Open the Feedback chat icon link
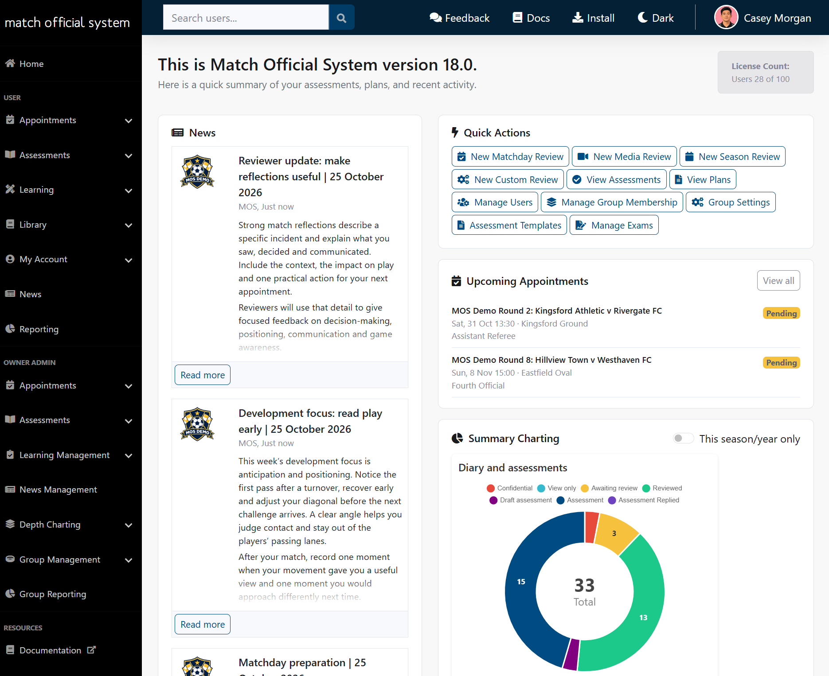This screenshot has height=676, width=829. coord(435,18)
